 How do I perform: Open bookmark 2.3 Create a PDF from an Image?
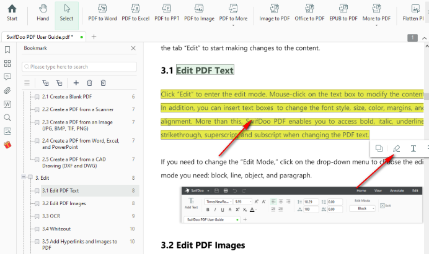coord(77,125)
